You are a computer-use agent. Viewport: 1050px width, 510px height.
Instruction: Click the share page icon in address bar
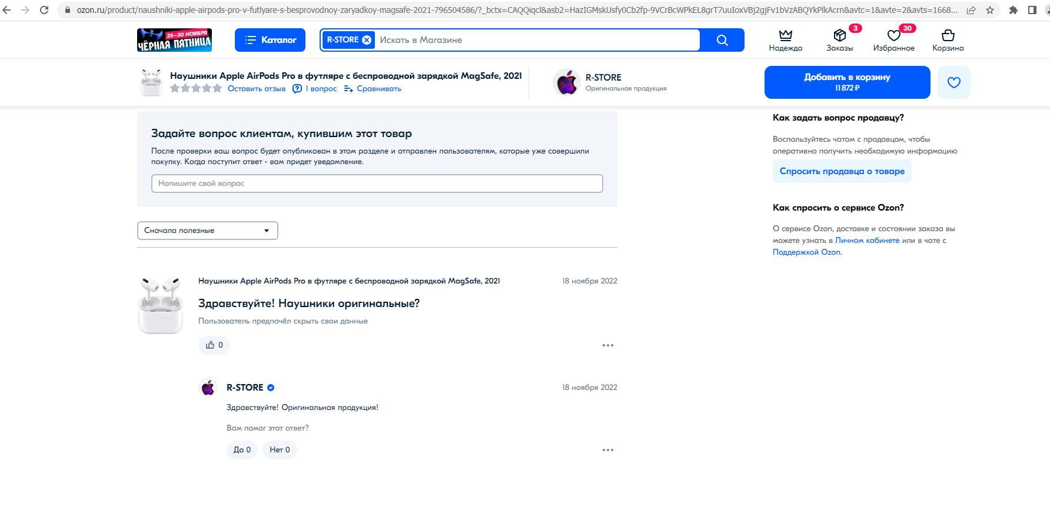coord(971,10)
